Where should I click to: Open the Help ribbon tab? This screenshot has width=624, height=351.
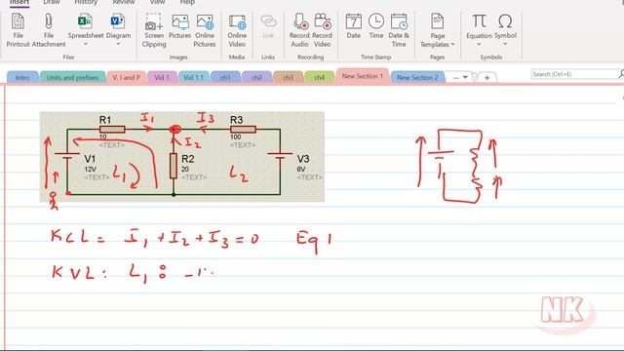(187, 2)
